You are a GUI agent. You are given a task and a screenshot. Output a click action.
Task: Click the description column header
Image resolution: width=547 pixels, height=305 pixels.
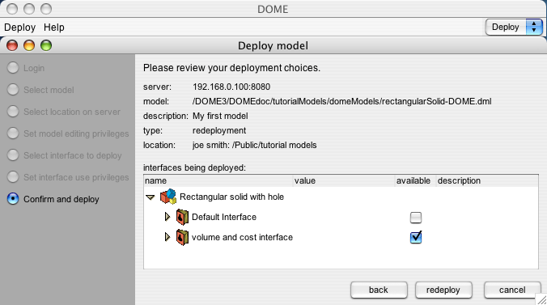point(487,180)
